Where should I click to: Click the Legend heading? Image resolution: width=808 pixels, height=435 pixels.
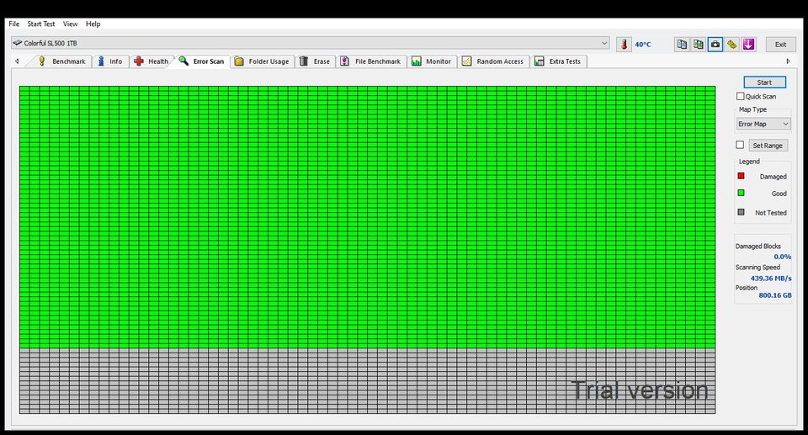749,162
